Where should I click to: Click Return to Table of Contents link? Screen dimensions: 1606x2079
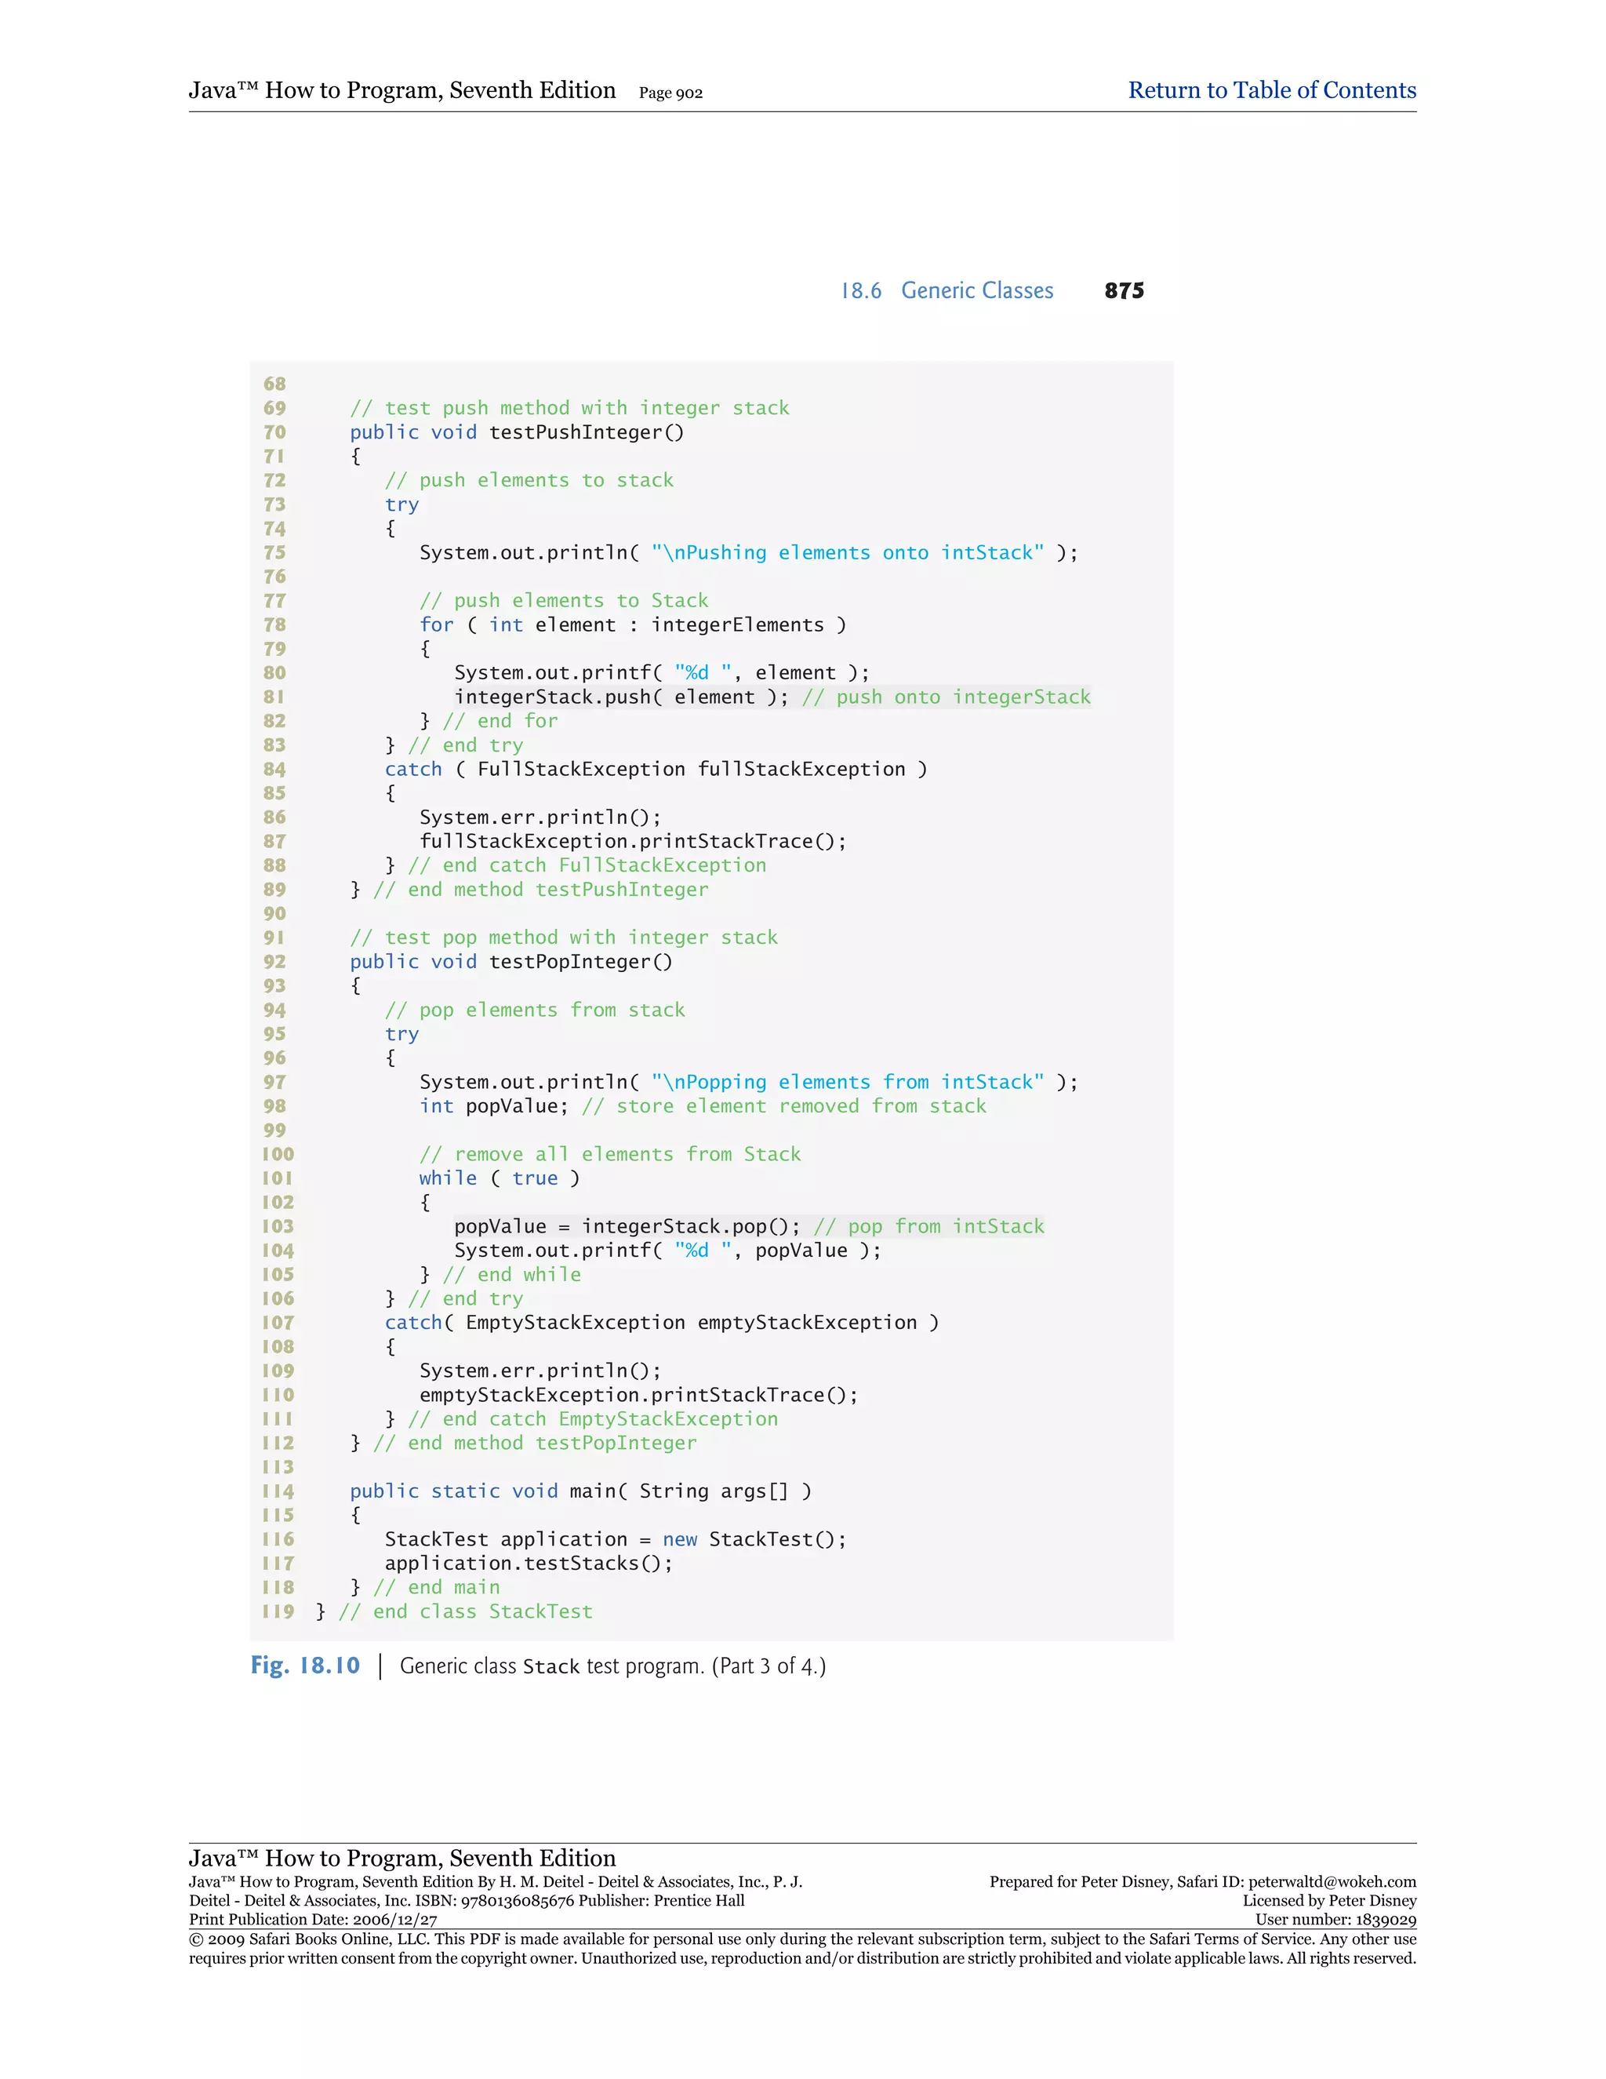tap(1271, 90)
